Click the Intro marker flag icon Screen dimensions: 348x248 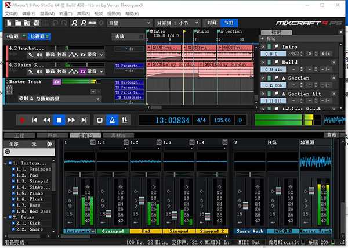point(276,46)
